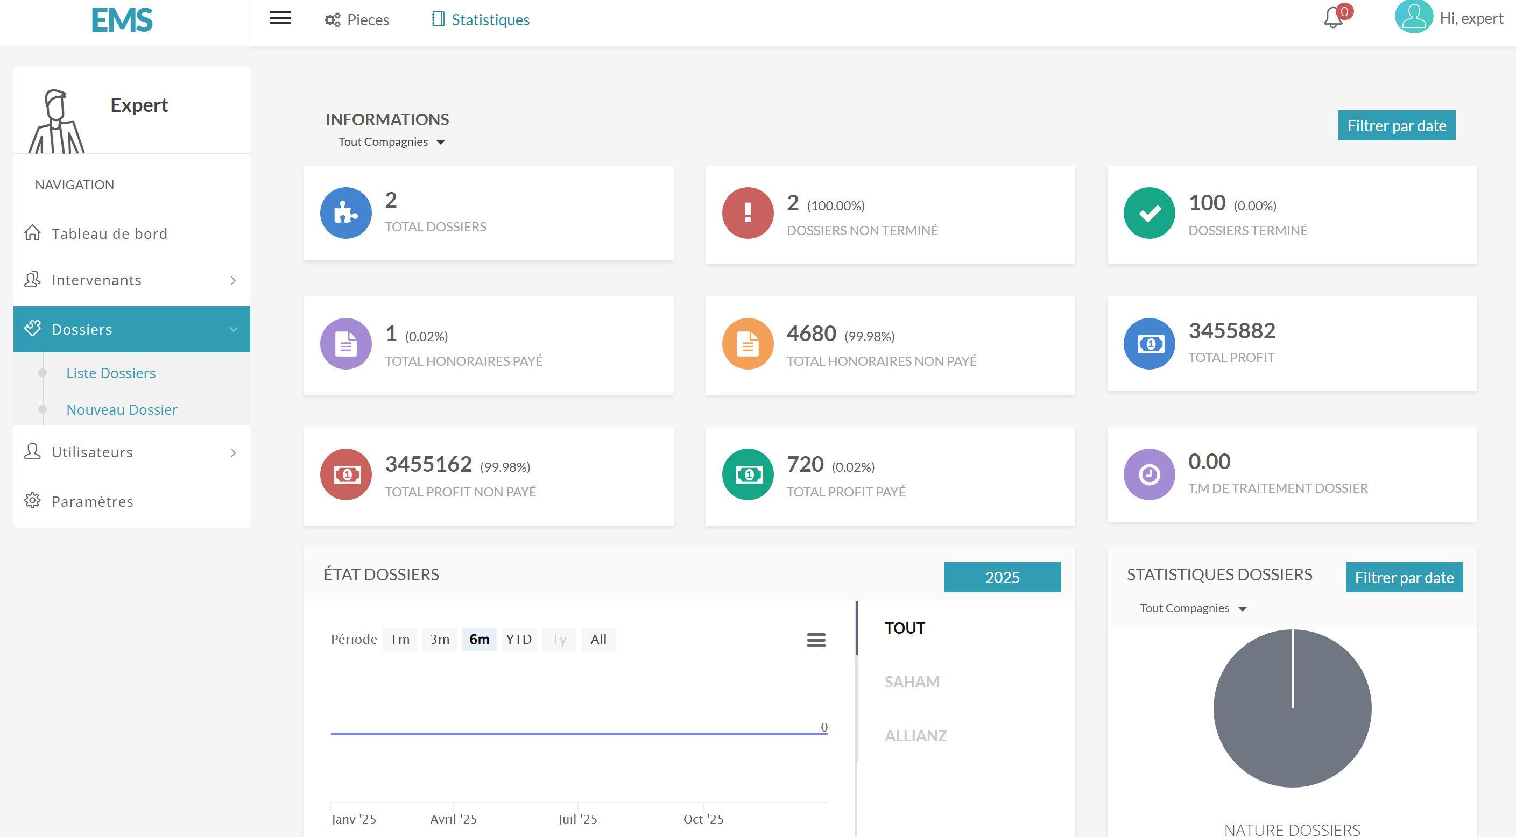Click the purple clock T.M de traitement icon

coord(1149,474)
